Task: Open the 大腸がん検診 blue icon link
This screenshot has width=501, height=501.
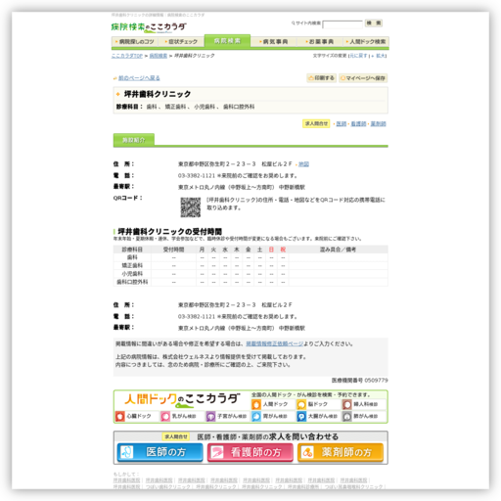Action: click(317, 416)
